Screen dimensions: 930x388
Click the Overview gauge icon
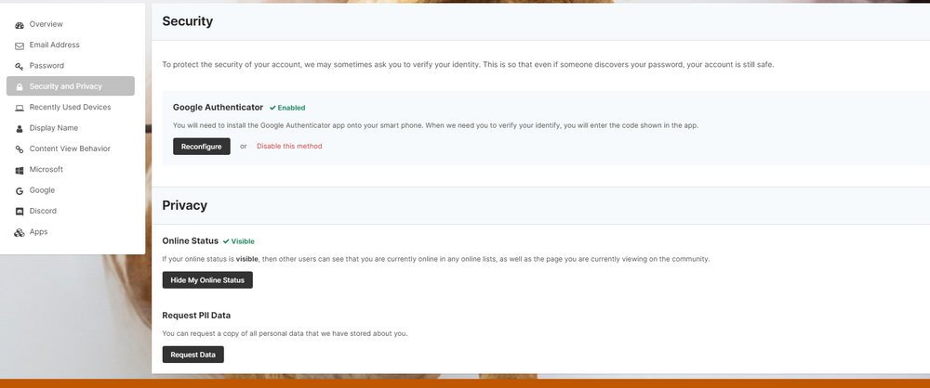(x=20, y=25)
